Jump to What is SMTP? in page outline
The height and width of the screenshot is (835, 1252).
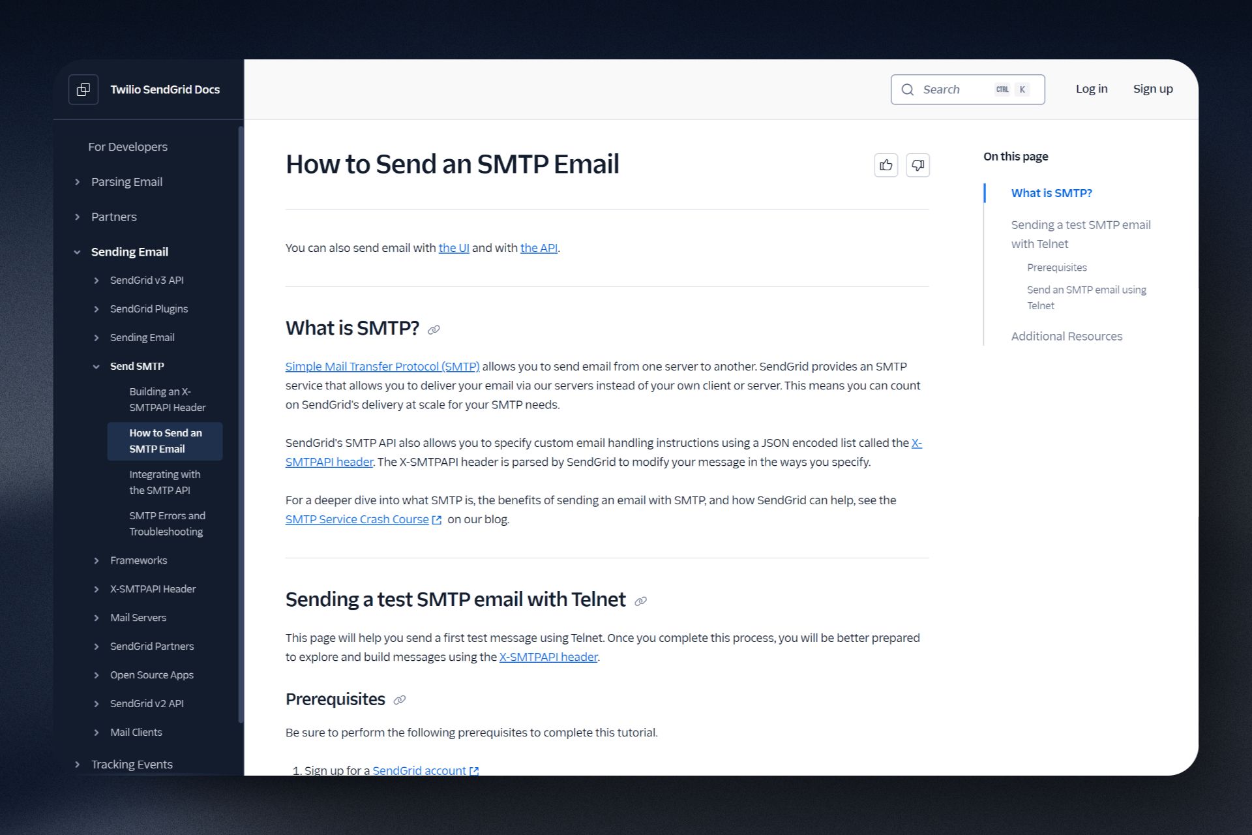pyautogui.click(x=1051, y=193)
